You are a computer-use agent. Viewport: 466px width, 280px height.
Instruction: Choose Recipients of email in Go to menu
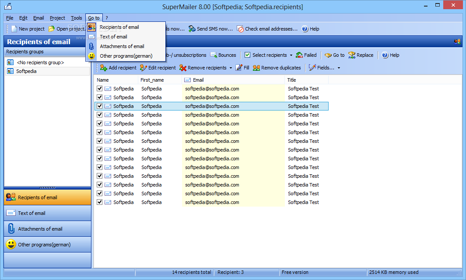pyautogui.click(x=126, y=27)
